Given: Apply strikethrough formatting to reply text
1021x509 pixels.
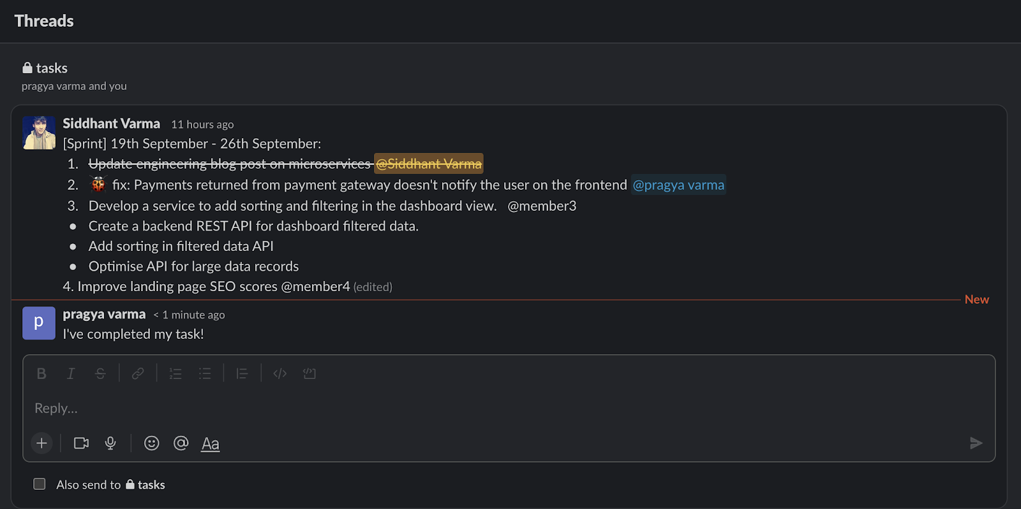Looking at the screenshot, I should [x=100, y=374].
